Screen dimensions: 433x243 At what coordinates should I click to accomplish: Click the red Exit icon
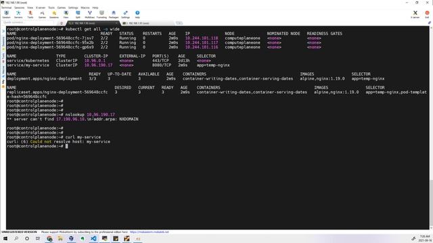point(427,15)
